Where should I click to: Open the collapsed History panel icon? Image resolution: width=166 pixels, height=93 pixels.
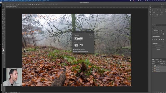click(x=150, y=7)
